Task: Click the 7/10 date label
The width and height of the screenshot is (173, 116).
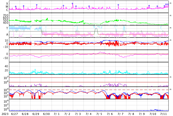Action: click(153, 114)
